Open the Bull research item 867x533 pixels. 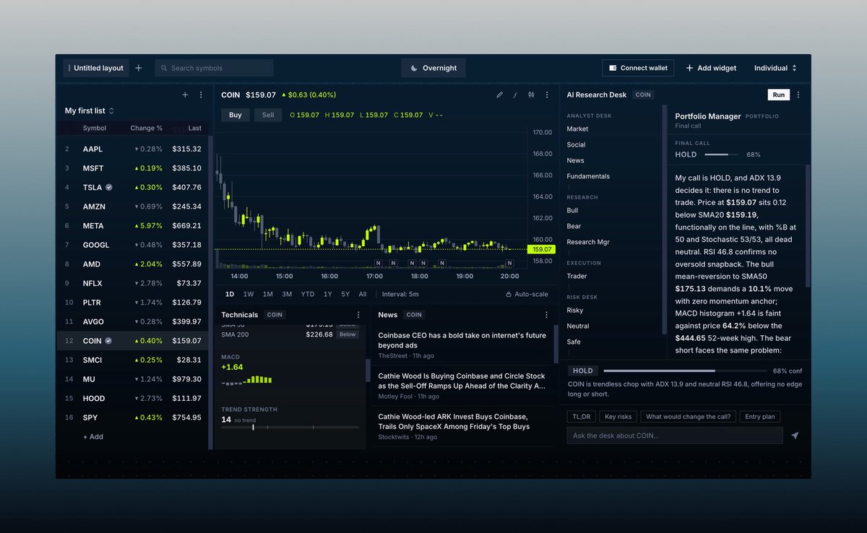(x=572, y=210)
